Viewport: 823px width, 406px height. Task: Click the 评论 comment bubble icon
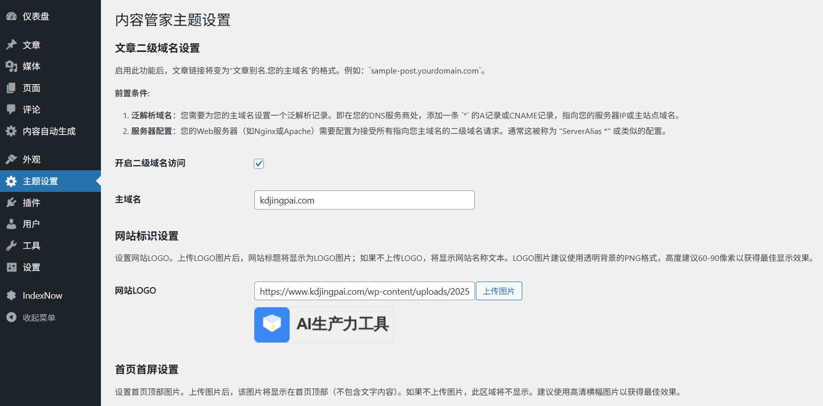click(x=11, y=109)
